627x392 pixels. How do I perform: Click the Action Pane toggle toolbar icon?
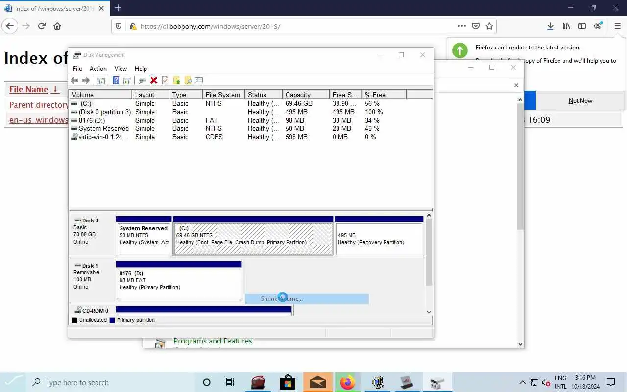coord(127,81)
